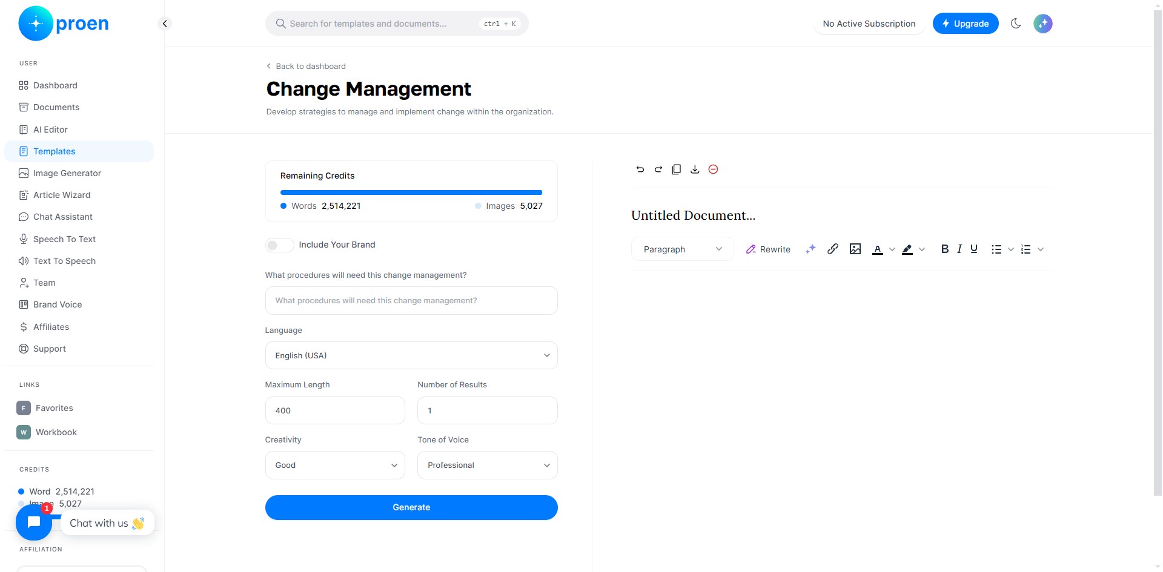The width and height of the screenshot is (1163, 572).
Task: Open Brand Voice in sidebar
Action: [x=79, y=304]
